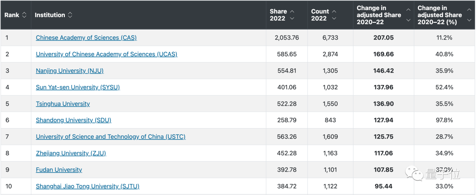Click adjusted share change 95.44

[383, 186]
